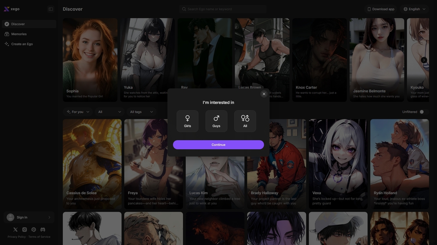Close the interest dialog
This screenshot has height=245, width=437.
[264, 94]
